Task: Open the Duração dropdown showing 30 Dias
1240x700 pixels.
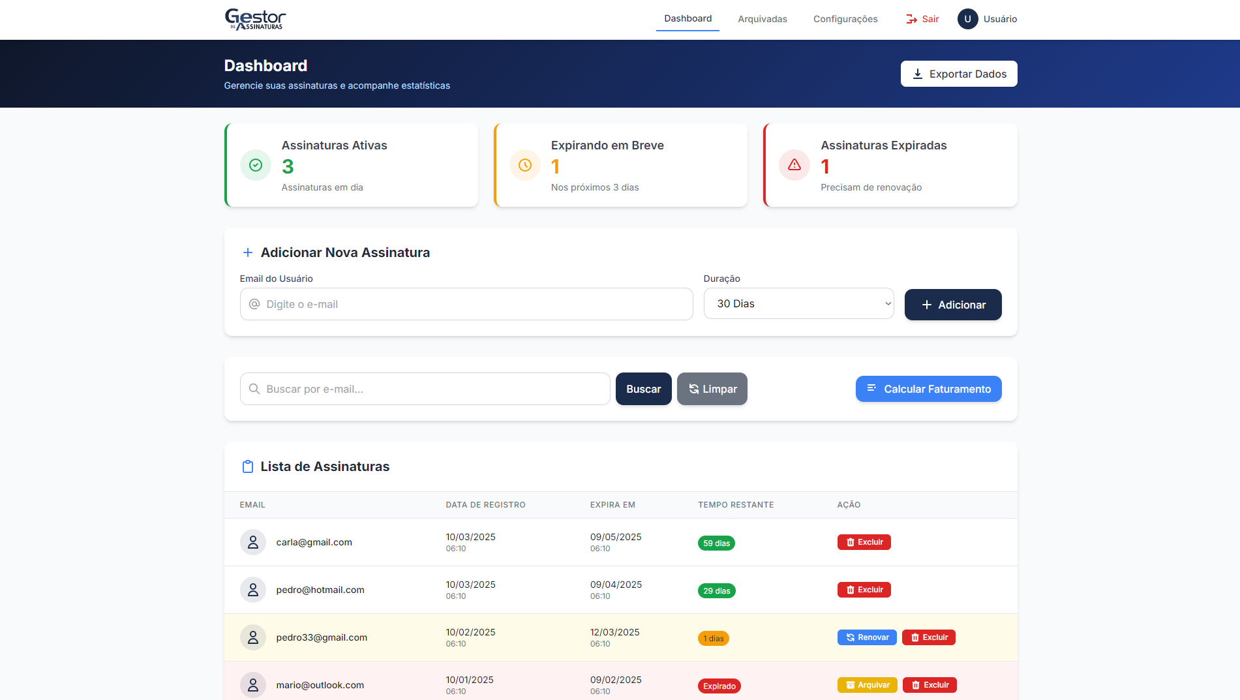Action: coord(798,303)
